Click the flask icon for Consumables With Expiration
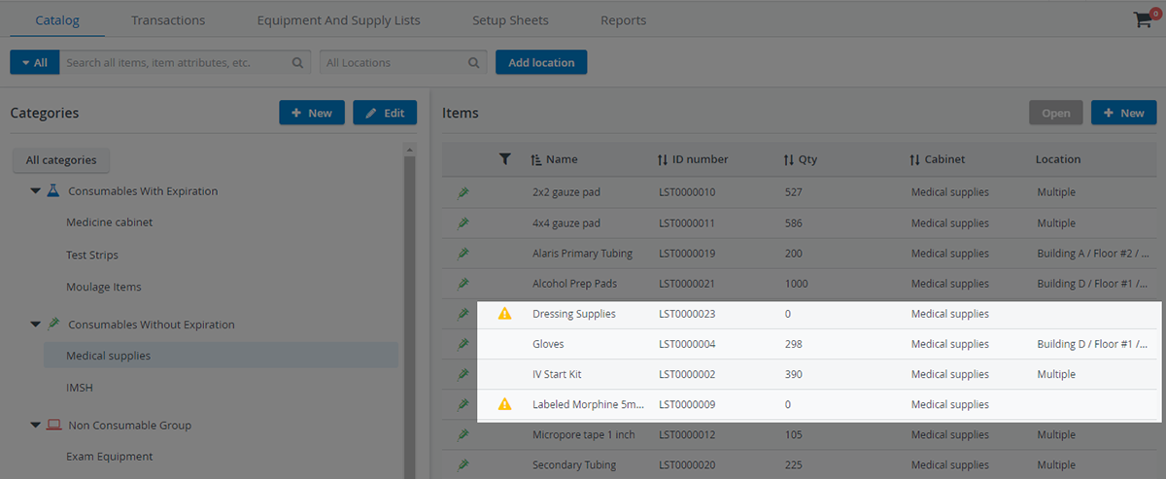This screenshot has width=1166, height=479. pos(53,190)
